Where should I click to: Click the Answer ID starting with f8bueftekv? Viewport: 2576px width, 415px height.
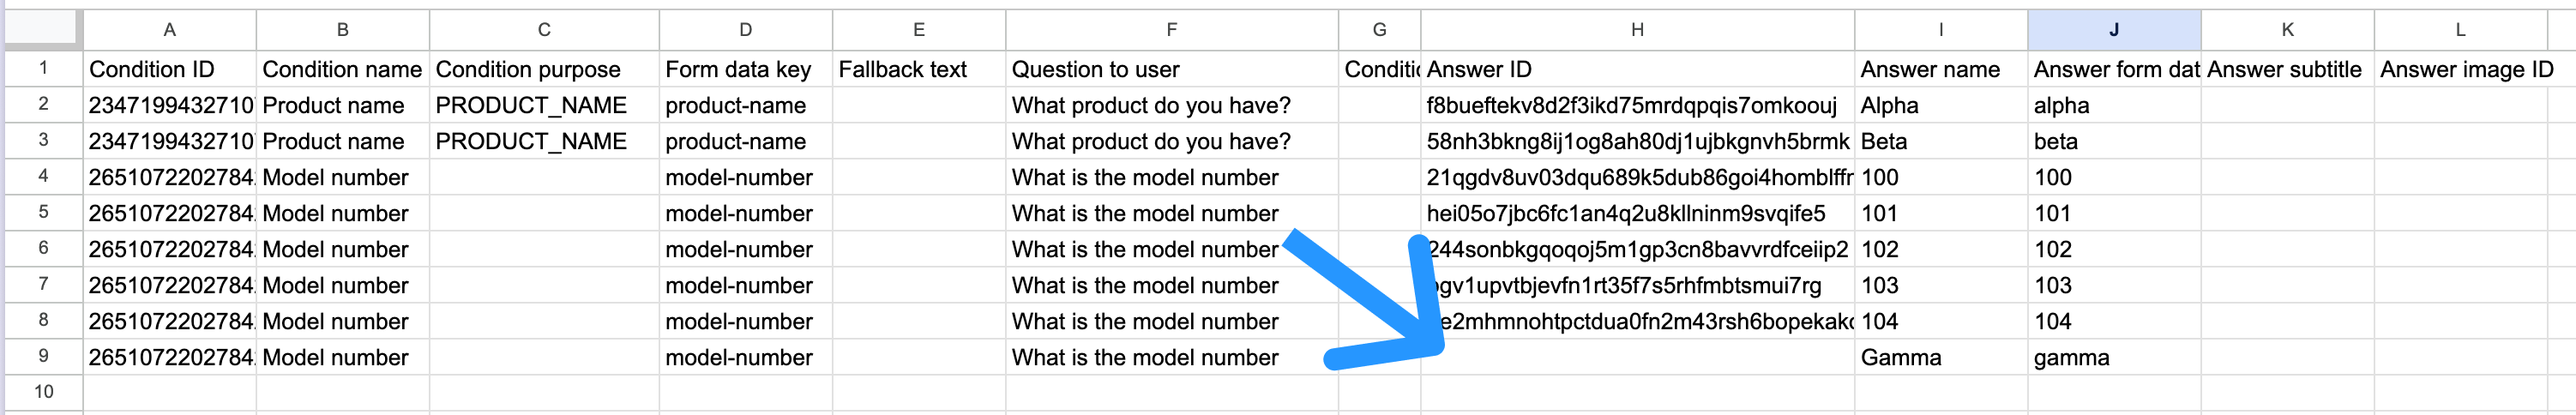pyautogui.click(x=1636, y=105)
